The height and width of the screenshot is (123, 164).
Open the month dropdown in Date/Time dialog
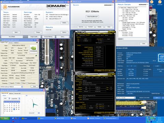click(x=16, y=98)
